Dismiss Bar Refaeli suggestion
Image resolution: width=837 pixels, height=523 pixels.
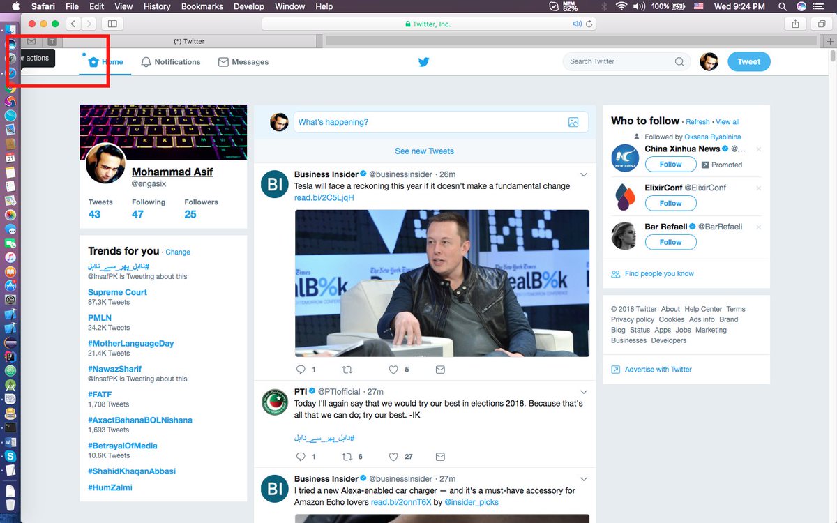coord(759,227)
